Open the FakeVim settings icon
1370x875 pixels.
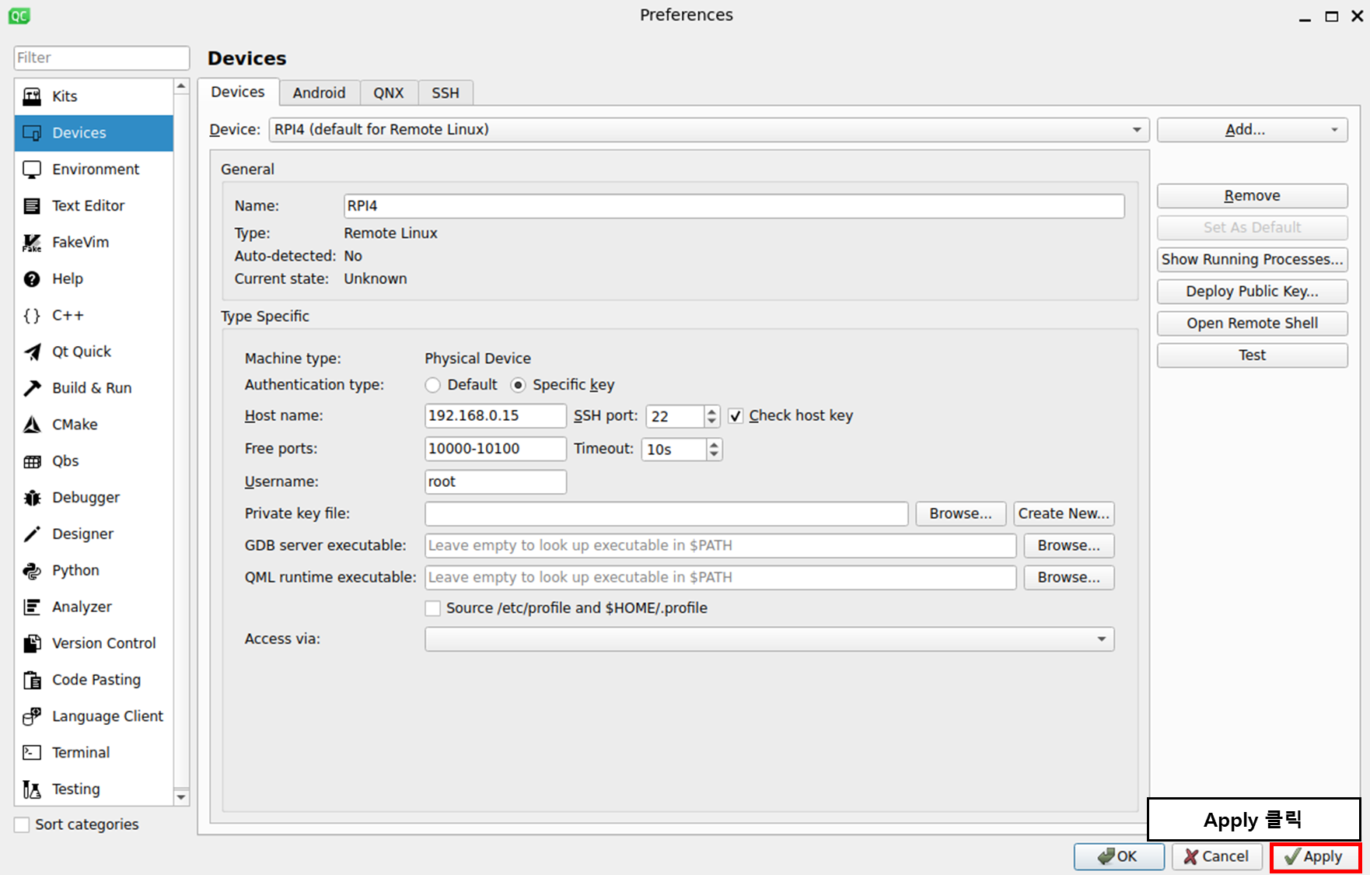(x=32, y=243)
